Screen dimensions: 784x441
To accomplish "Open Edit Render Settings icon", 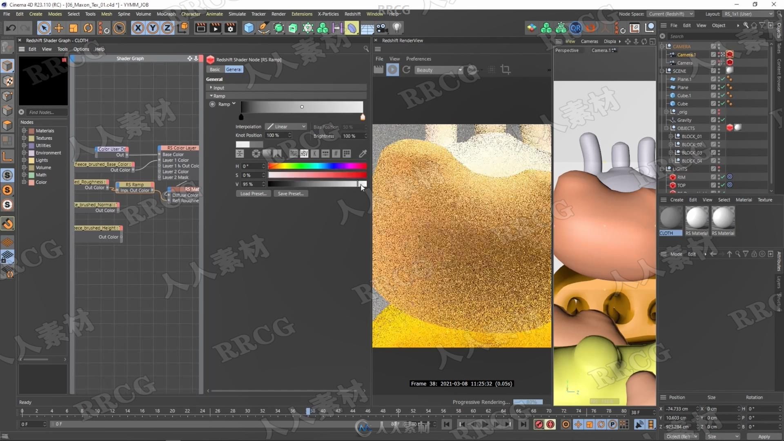I will click(231, 28).
